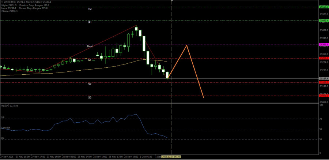Select the S1 support level label
Image resolution: width=329 pixels, height=160 pixels.
pos(90,60)
